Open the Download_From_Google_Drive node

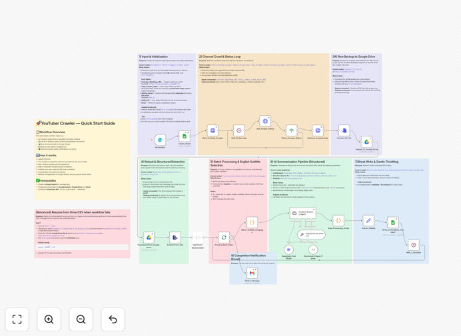pos(149,238)
